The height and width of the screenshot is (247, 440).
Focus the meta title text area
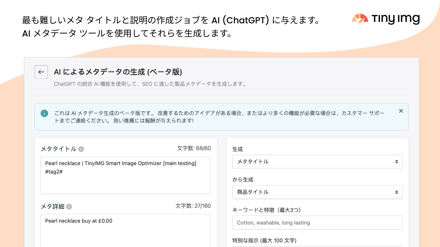tap(126, 175)
